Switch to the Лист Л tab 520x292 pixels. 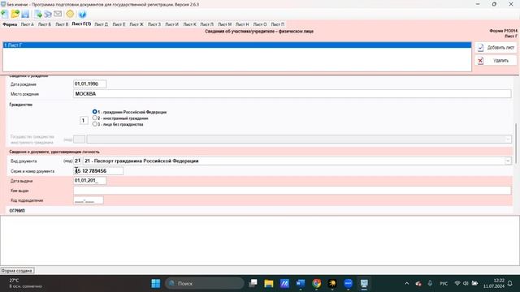[207, 24]
